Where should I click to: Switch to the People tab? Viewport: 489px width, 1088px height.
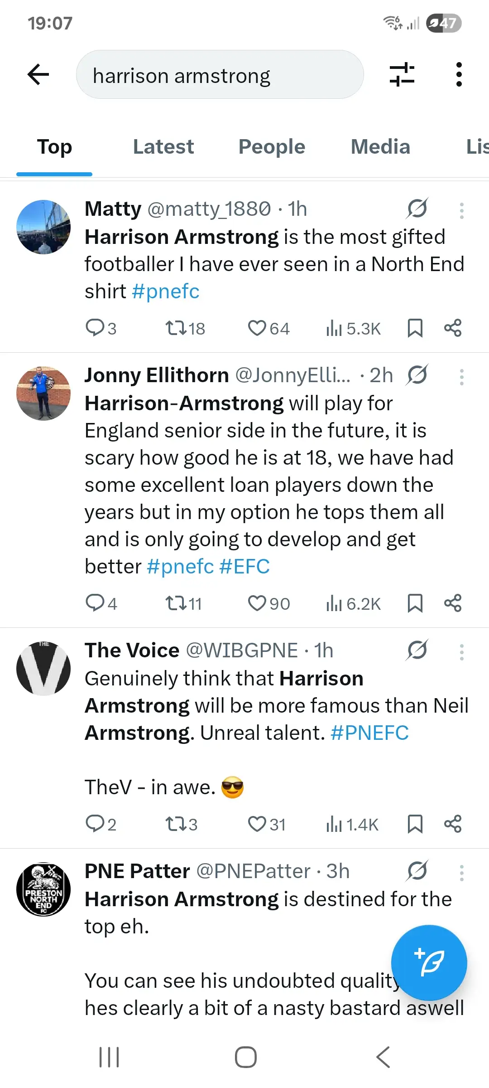click(272, 147)
